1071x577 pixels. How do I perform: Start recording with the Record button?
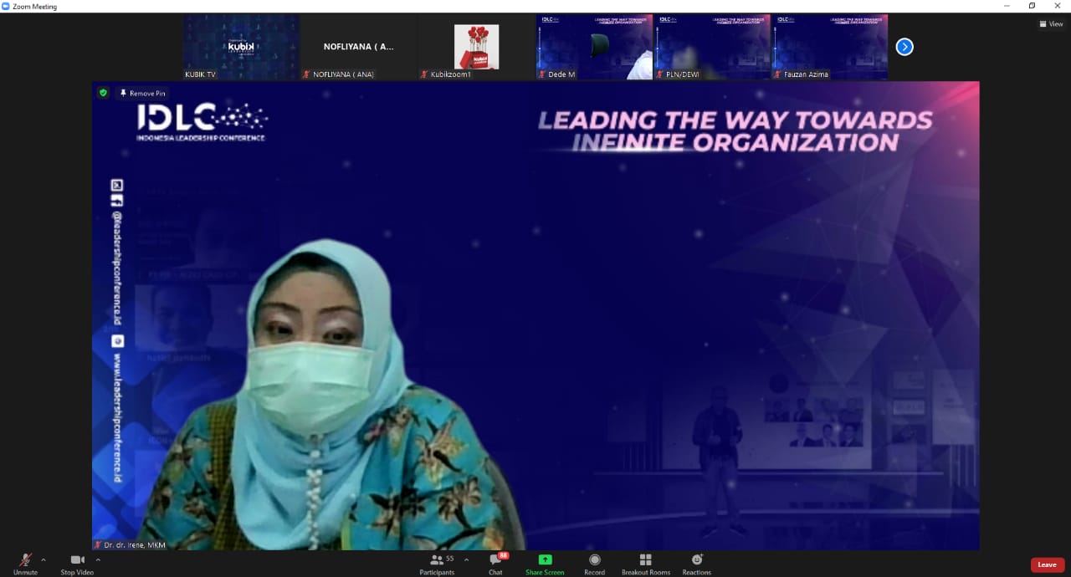pos(595,564)
